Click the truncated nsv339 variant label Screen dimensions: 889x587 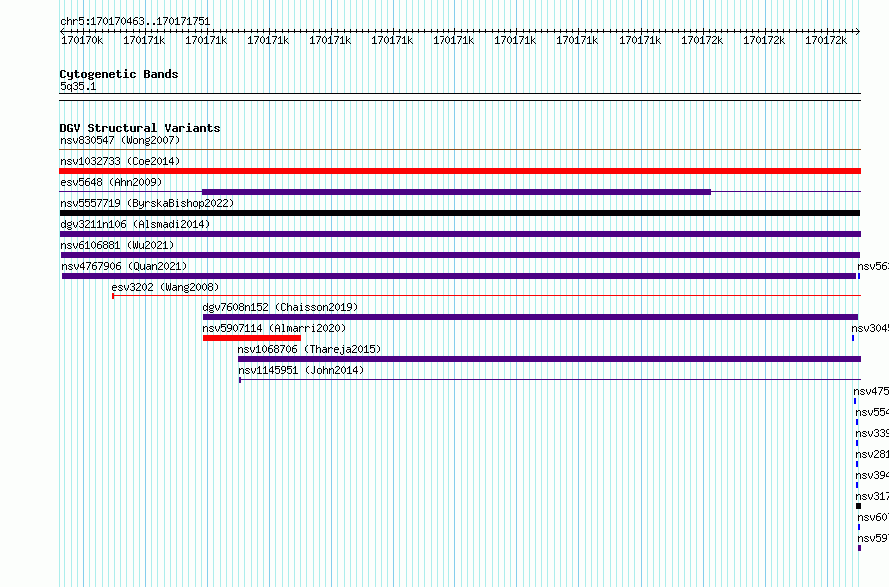pyautogui.click(x=872, y=433)
